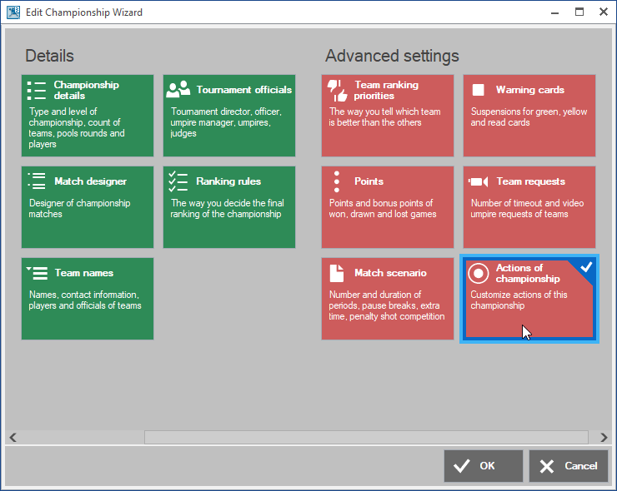This screenshot has width=617, height=491.
Task: Click 'Names, contact information' description text
Action: click(x=85, y=300)
